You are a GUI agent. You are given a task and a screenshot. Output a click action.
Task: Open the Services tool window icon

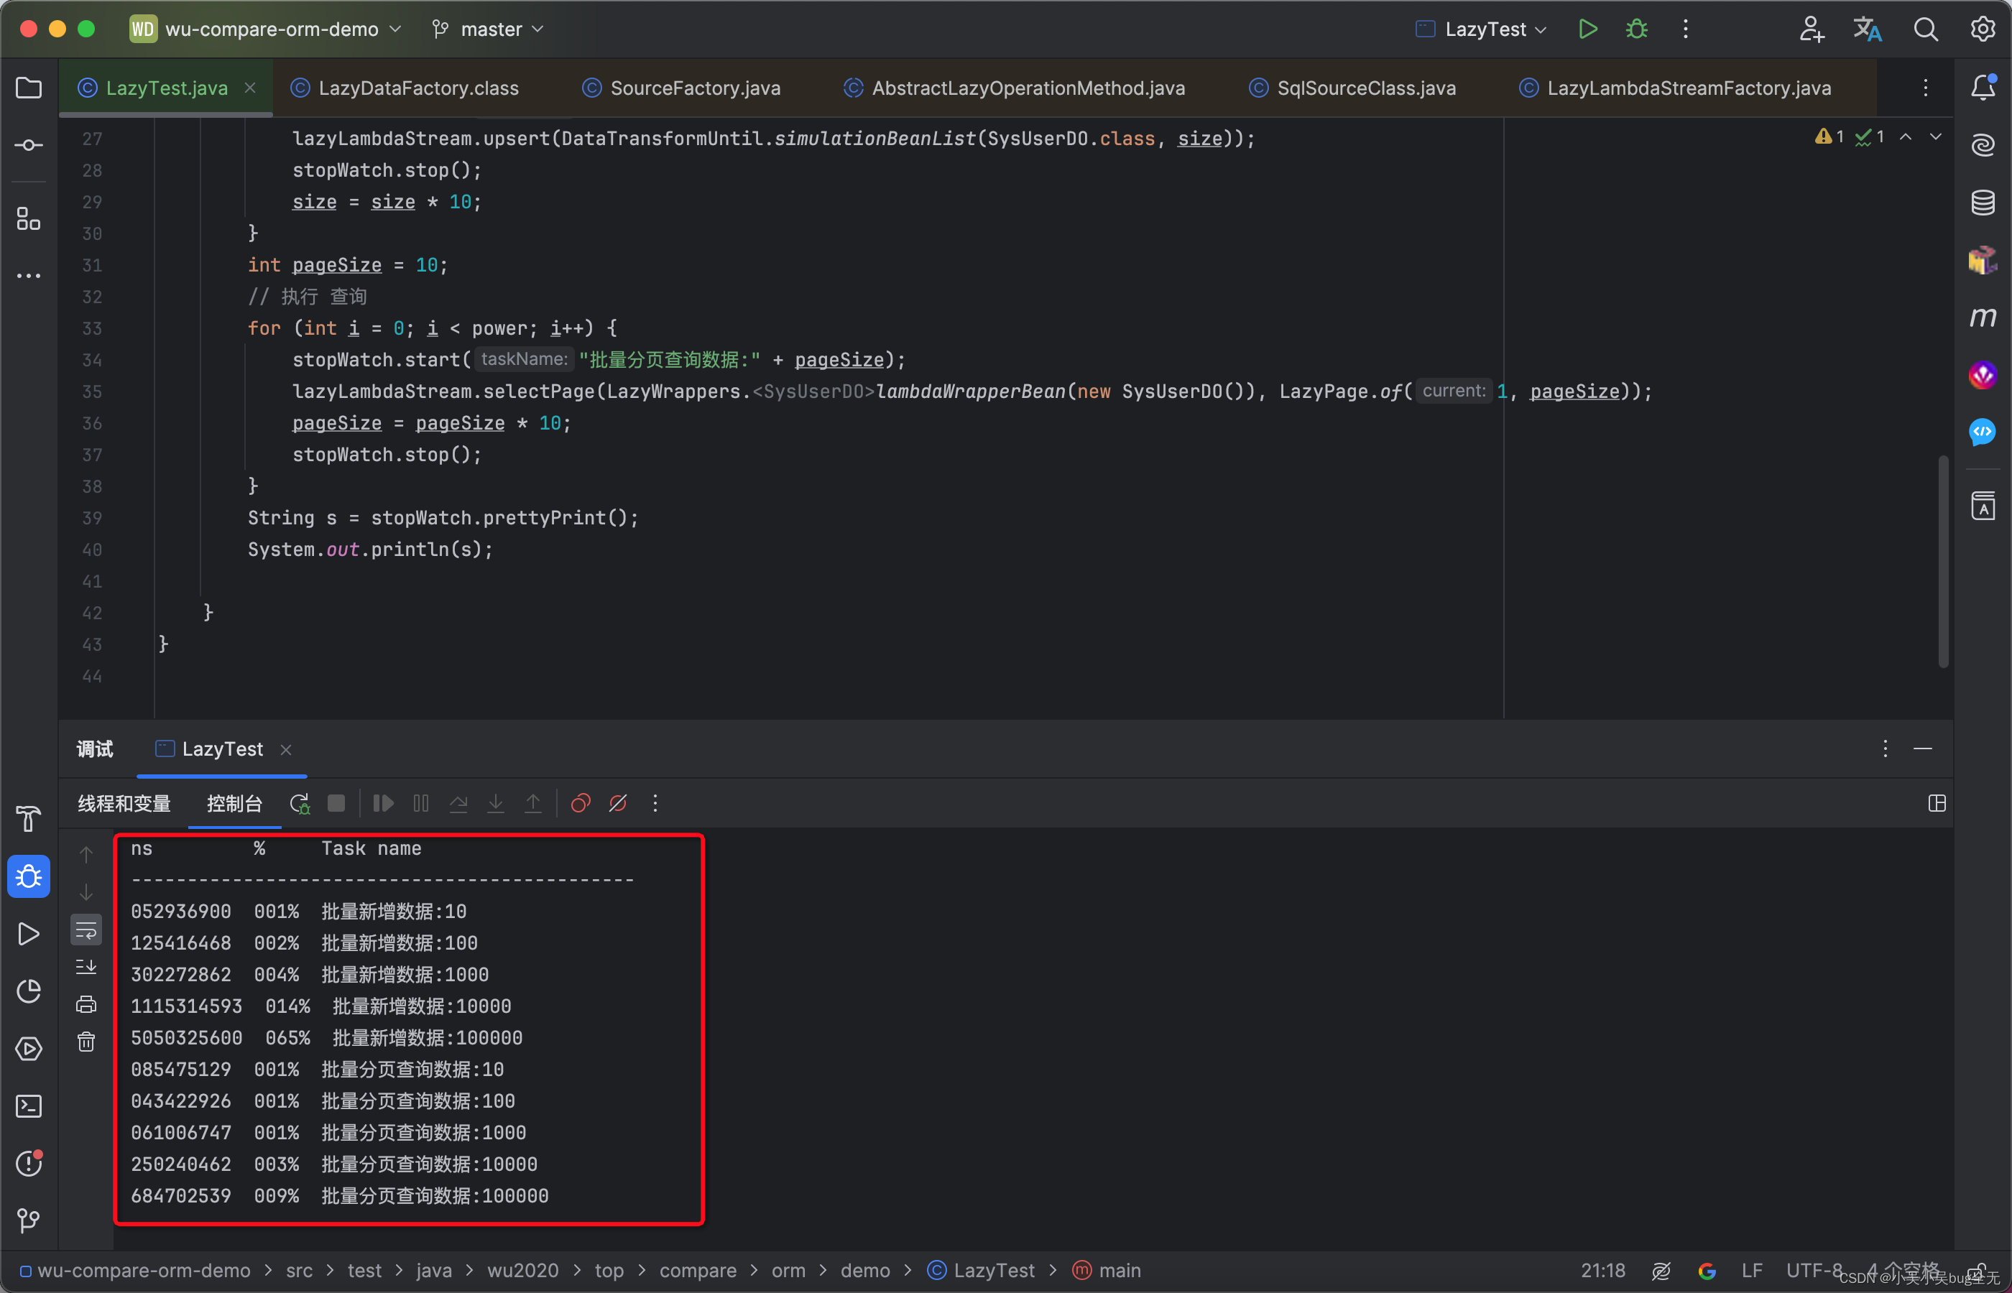[x=29, y=1049]
